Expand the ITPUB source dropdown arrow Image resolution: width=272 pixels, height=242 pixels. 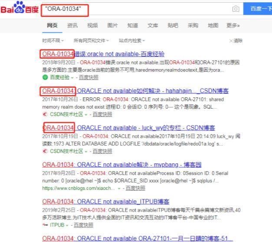click(x=67, y=225)
